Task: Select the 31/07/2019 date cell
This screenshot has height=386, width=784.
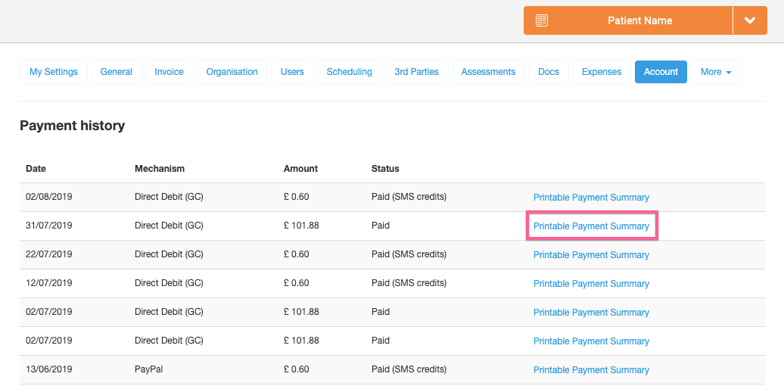Action: tap(49, 226)
